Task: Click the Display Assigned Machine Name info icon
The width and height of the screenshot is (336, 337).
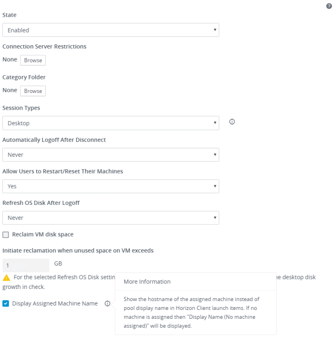Action: pos(107,303)
